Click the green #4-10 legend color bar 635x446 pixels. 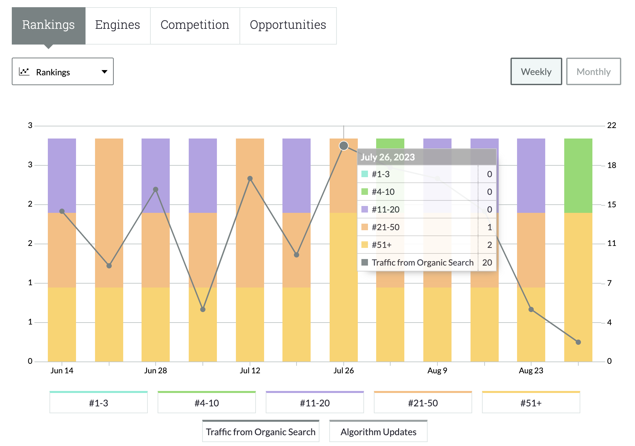(207, 392)
